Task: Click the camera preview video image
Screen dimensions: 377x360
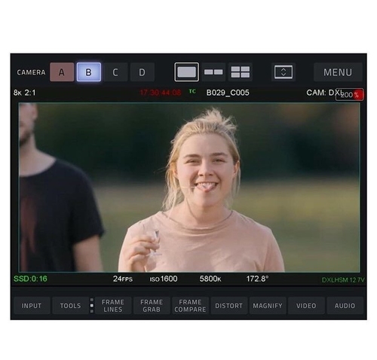Action: point(189,188)
